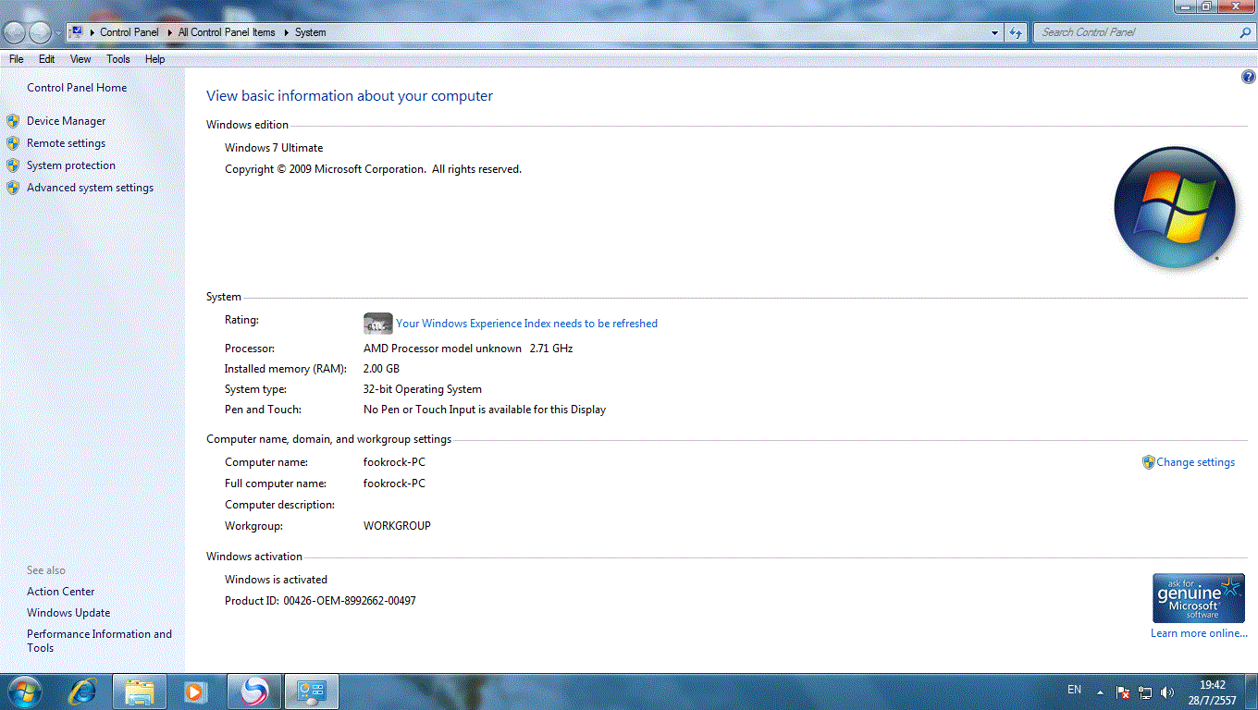Open Advanced system settings link
The width and height of the screenshot is (1258, 710).
[x=90, y=188]
